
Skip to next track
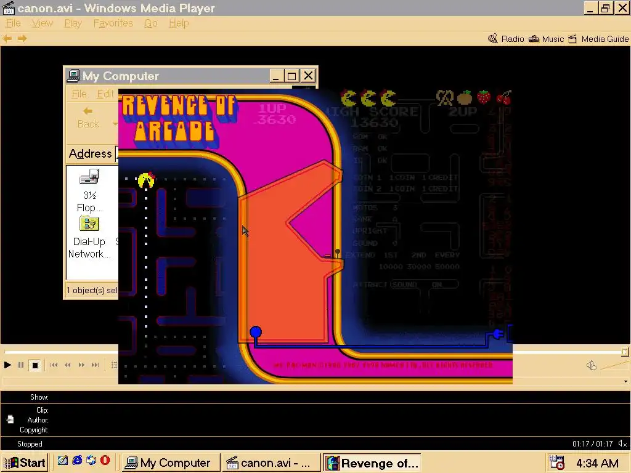coord(95,365)
